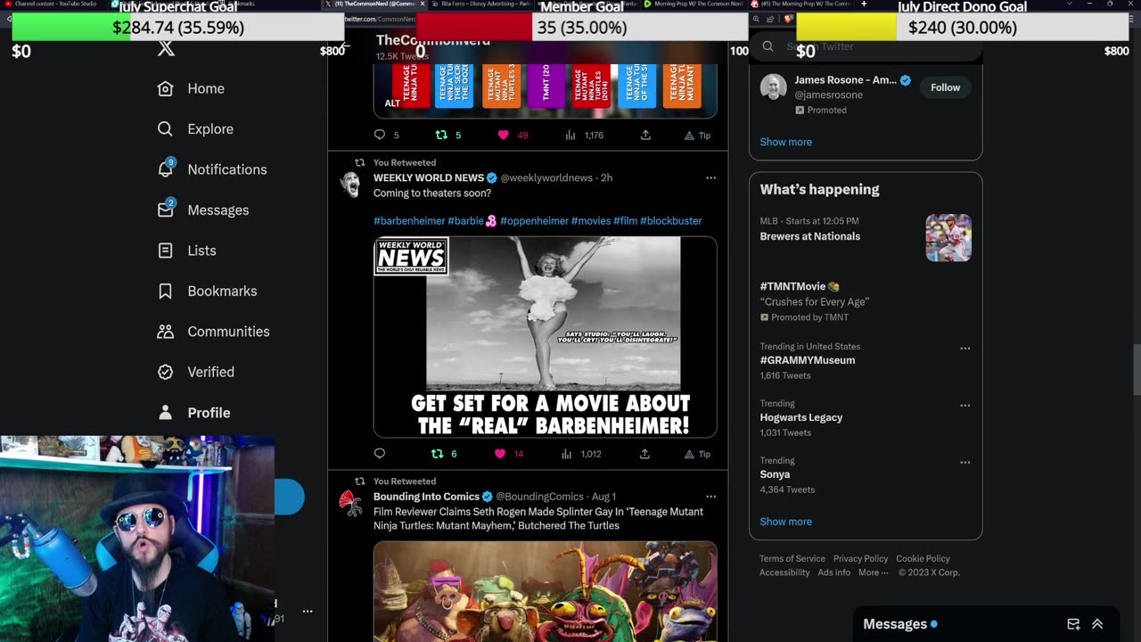Viewport: 1141px width, 642px height.
Task: Share the TMNT movies tweet
Action: tap(645, 136)
